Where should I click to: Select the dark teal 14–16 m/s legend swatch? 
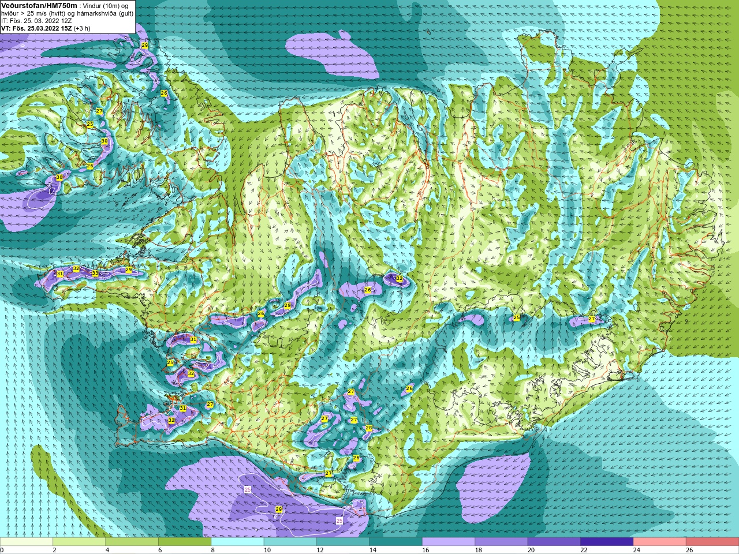395,542
